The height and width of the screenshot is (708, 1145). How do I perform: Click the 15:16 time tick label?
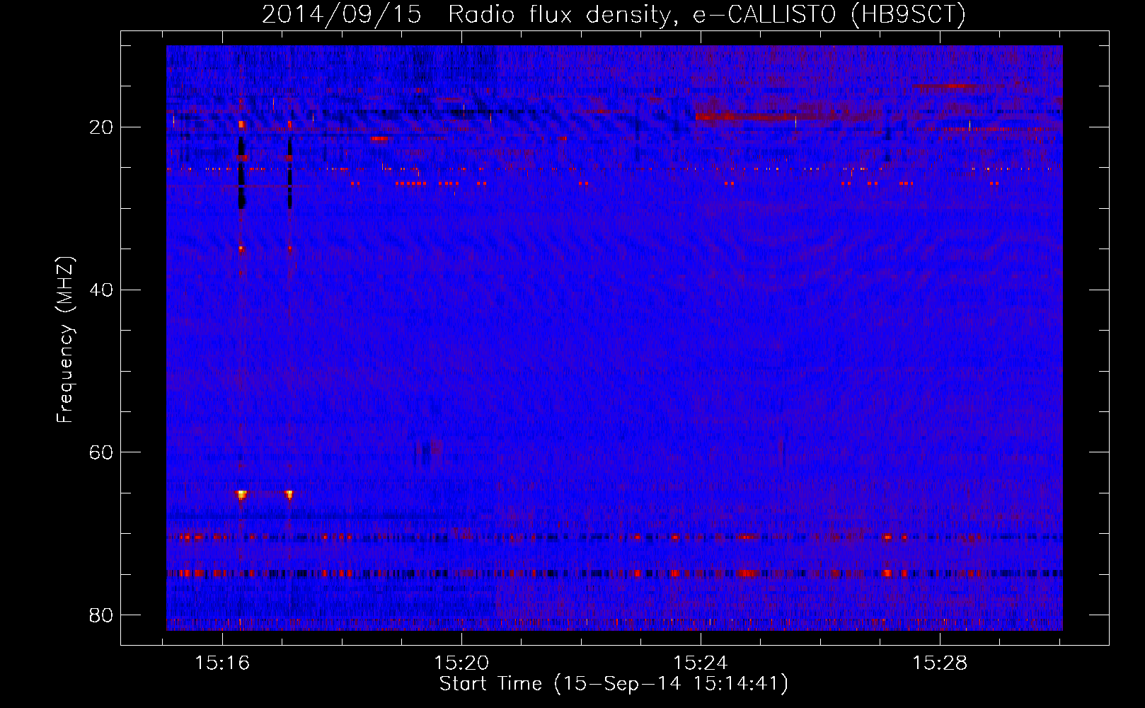click(x=223, y=663)
